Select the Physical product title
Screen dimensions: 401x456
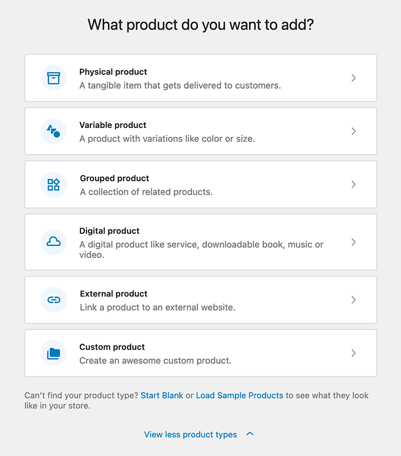113,72
